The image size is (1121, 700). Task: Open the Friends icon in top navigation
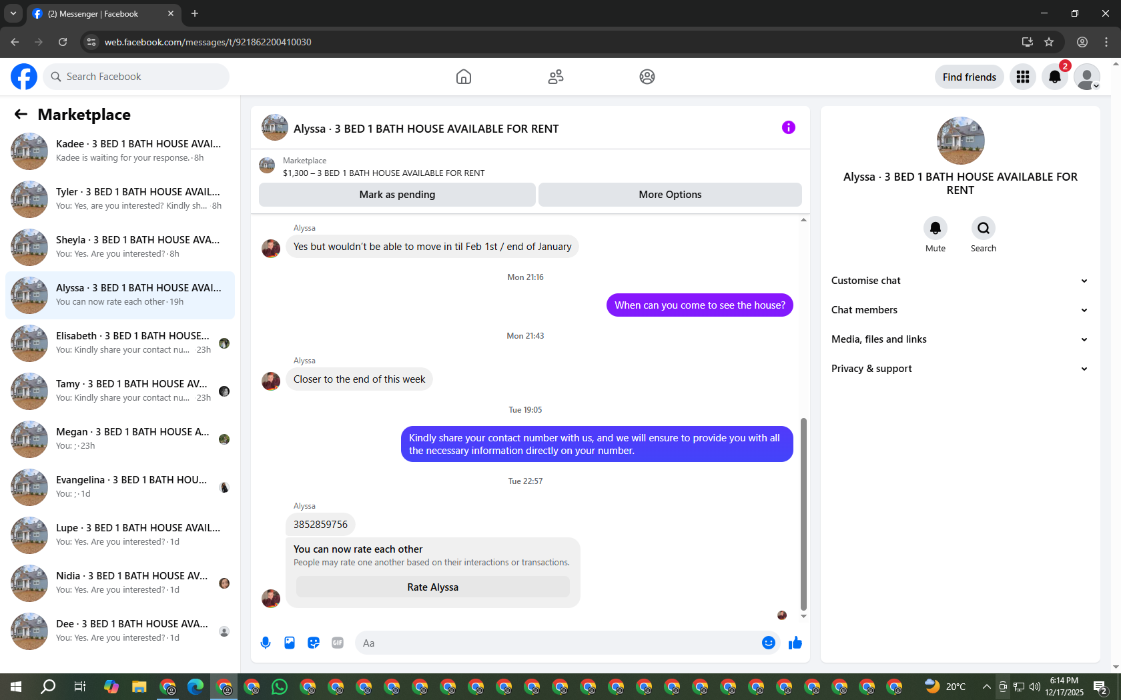[x=556, y=77]
